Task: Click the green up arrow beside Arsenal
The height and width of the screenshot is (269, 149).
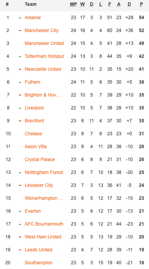Action: pos(20,18)
